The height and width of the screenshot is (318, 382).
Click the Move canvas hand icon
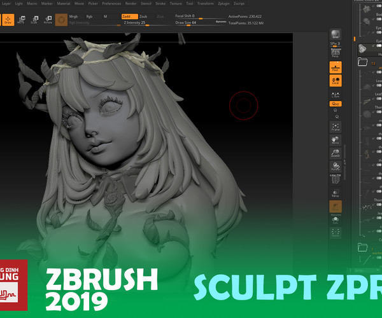(x=336, y=140)
